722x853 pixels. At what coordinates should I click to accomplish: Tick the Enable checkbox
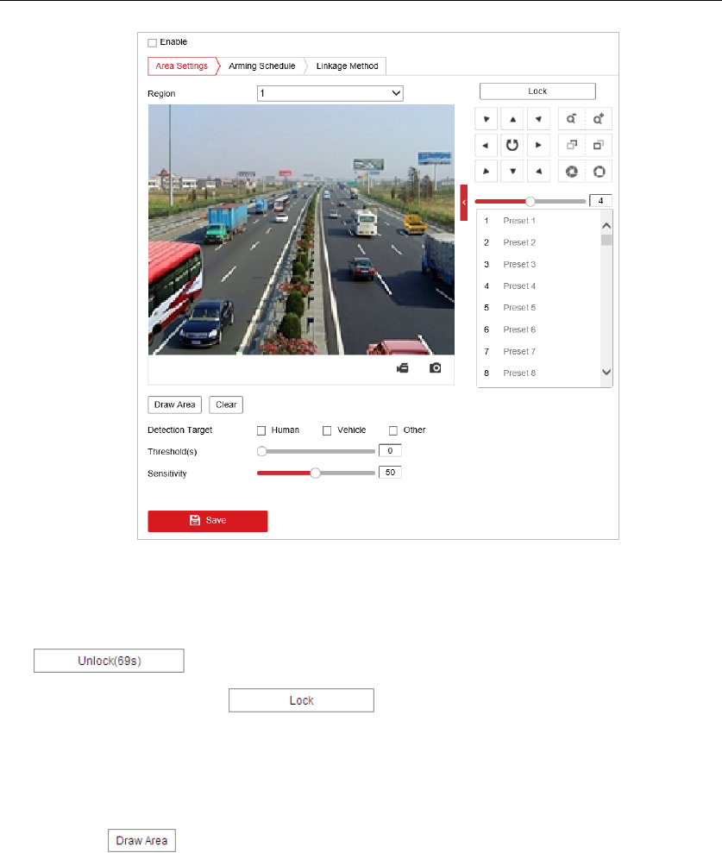(153, 42)
